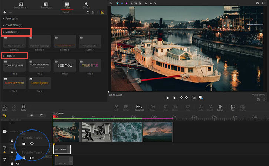Take a snapshot with the camera icon
Image resolution: width=269 pixels, height=166 pixels.
257,3
